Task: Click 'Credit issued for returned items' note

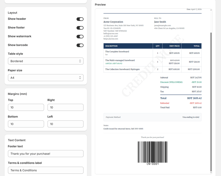Action: (123, 129)
